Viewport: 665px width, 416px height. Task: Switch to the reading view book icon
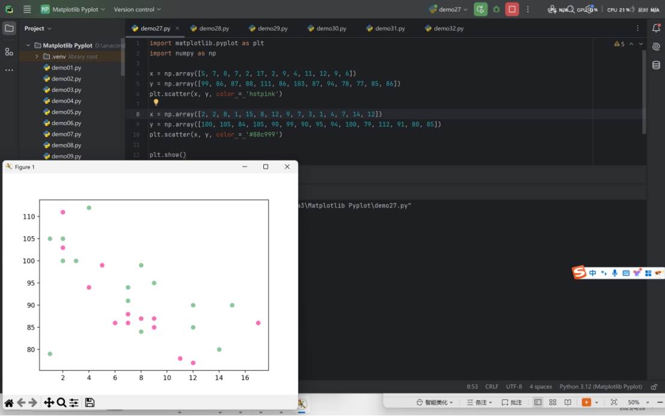(568, 402)
